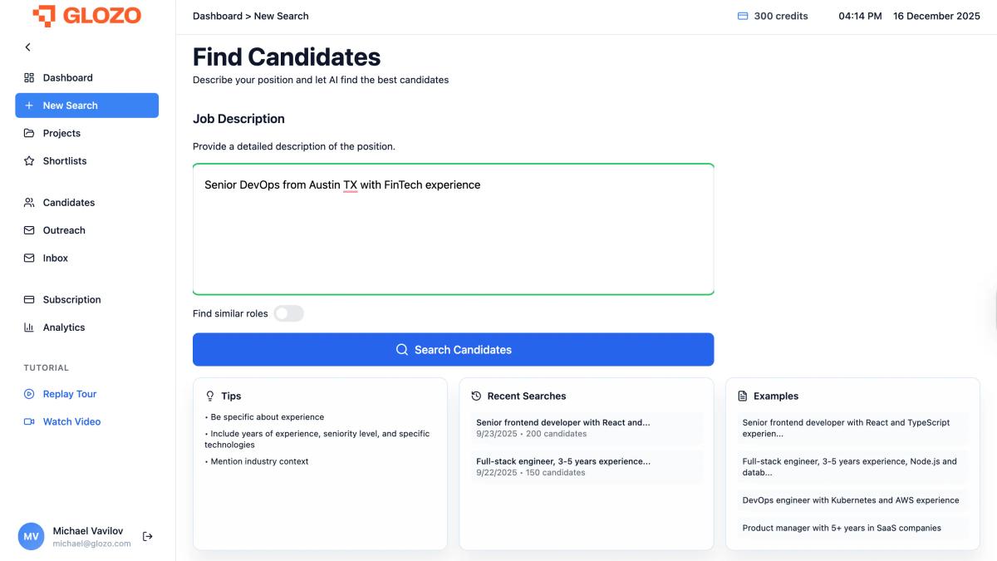Open the Dashboard sidebar icon

click(x=30, y=77)
